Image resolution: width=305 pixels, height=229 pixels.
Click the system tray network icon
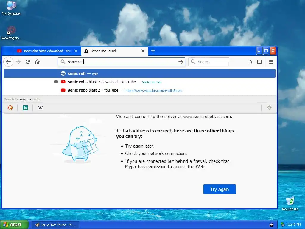(283, 225)
